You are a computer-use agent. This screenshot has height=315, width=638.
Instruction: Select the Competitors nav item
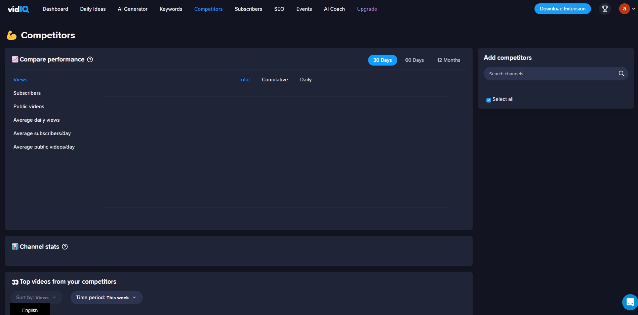[x=208, y=9]
